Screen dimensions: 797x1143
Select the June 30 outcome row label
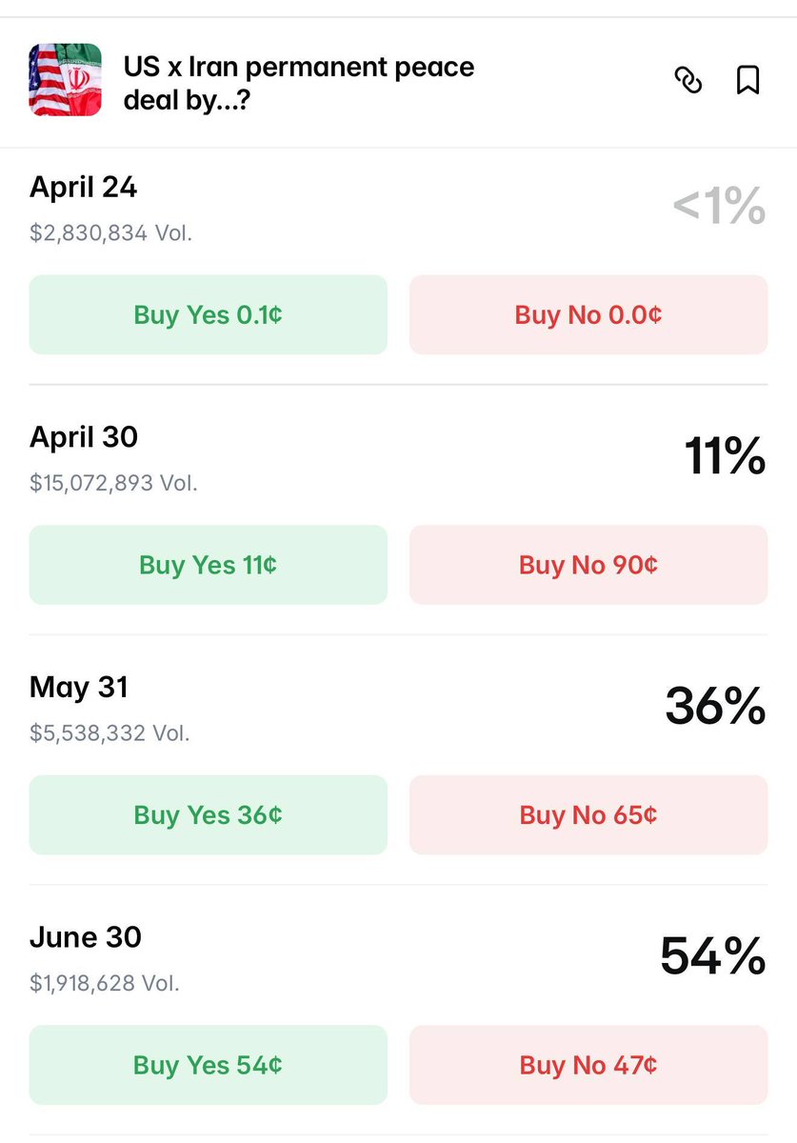pyautogui.click(x=86, y=937)
